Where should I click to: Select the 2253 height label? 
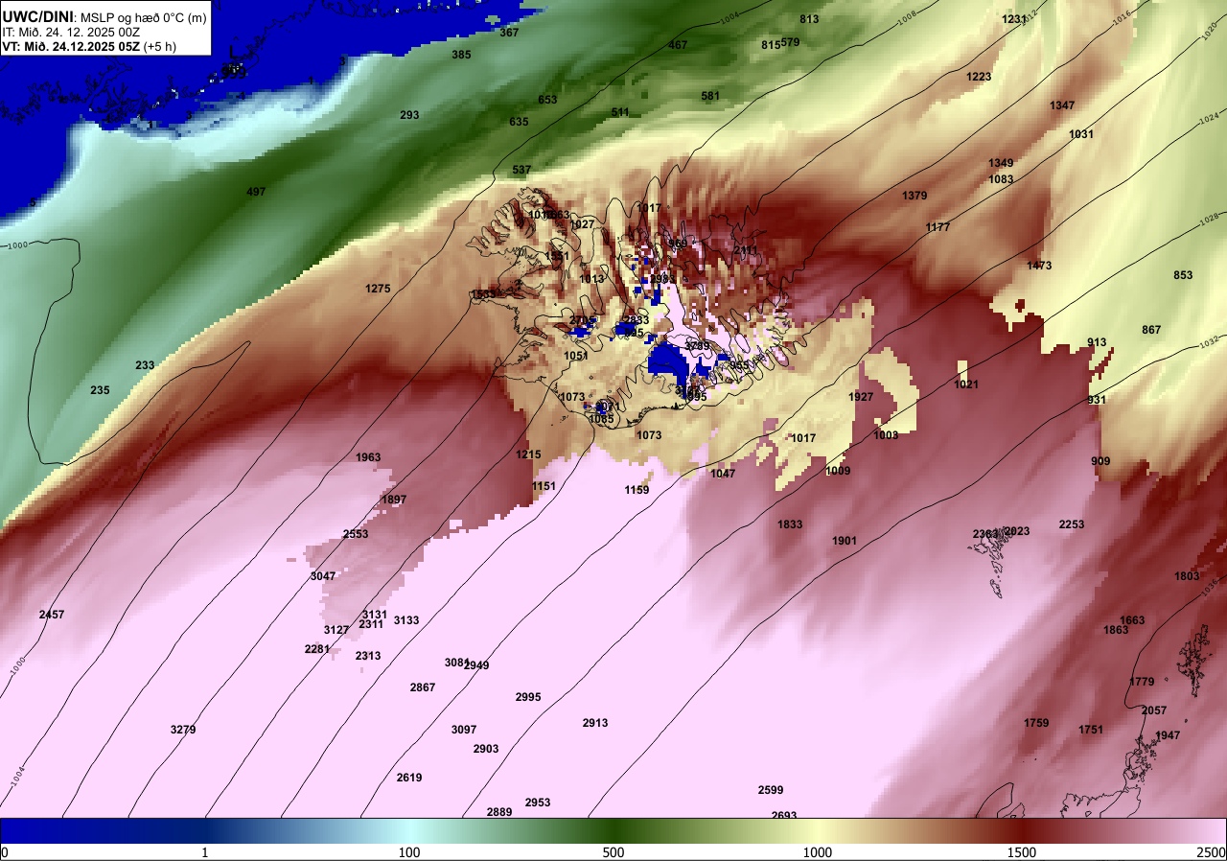1072,524
